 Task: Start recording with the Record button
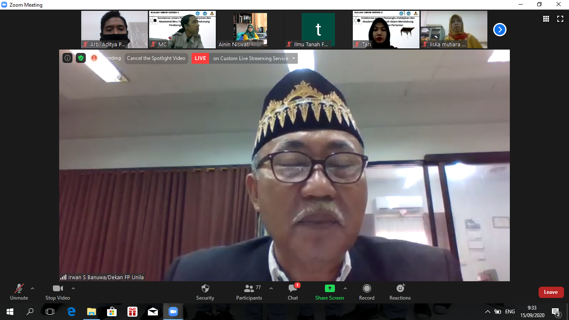[x=367, y=292]
